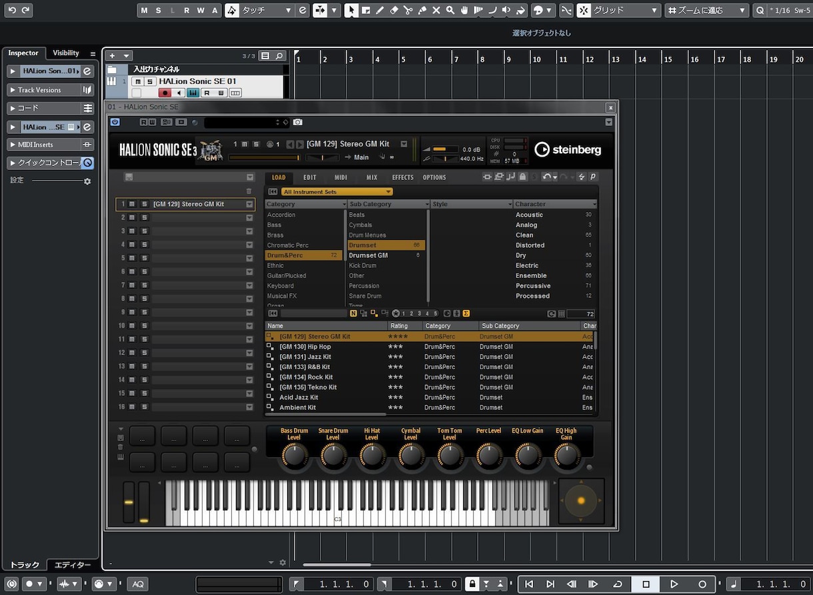
Task: Solo the HALion Sonic SE 01 track
Action: tap(151, 81)
